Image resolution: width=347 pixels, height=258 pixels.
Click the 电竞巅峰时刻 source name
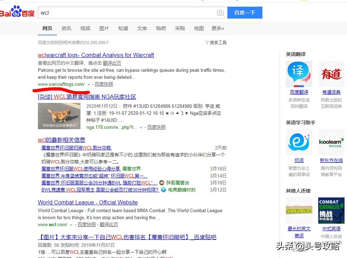182,190
